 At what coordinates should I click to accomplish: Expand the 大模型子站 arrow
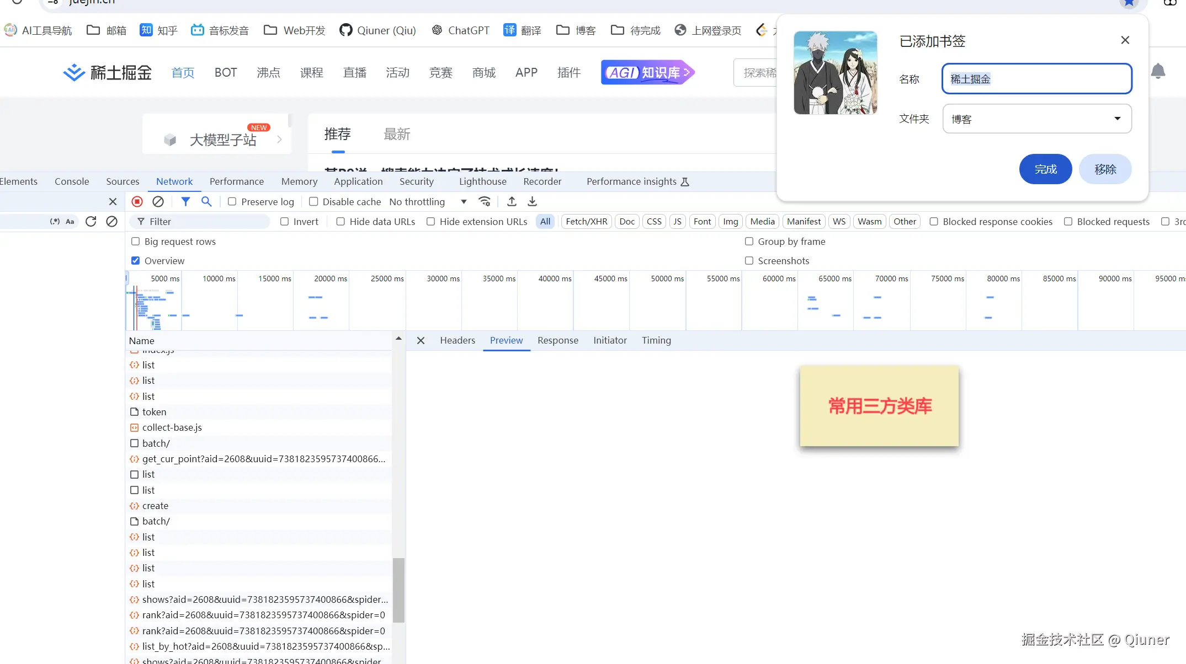pos(279,140)
